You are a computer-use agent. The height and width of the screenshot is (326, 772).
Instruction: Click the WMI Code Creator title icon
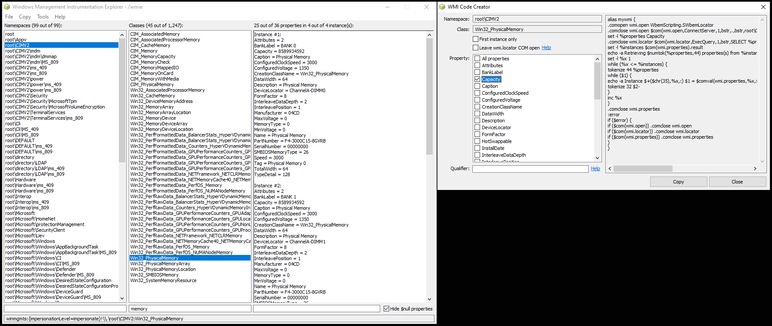pos(442,7)
